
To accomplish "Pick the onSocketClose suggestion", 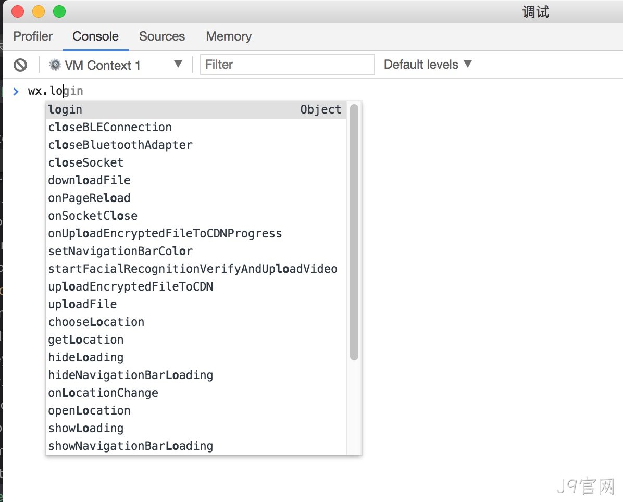I will [195, 216].
